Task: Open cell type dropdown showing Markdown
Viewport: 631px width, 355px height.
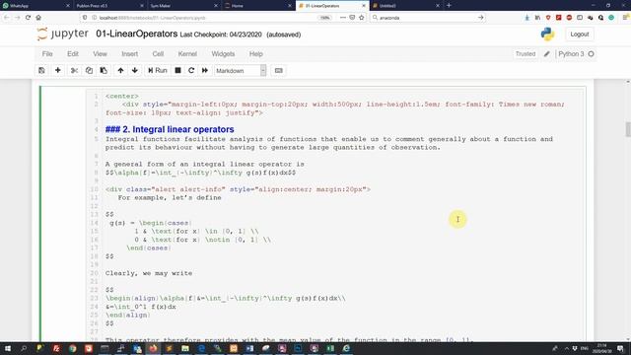Action: [241, 70]
